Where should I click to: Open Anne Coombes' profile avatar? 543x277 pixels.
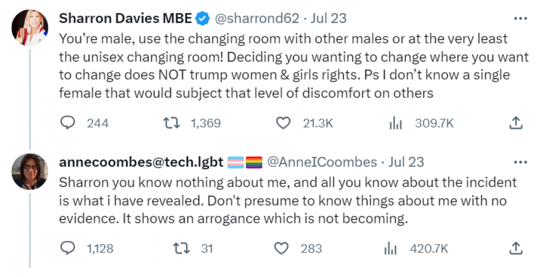tap(30, 172)
